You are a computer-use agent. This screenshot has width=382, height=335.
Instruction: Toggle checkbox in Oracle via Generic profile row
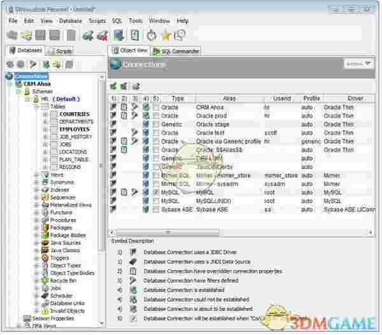pos(156,141)
